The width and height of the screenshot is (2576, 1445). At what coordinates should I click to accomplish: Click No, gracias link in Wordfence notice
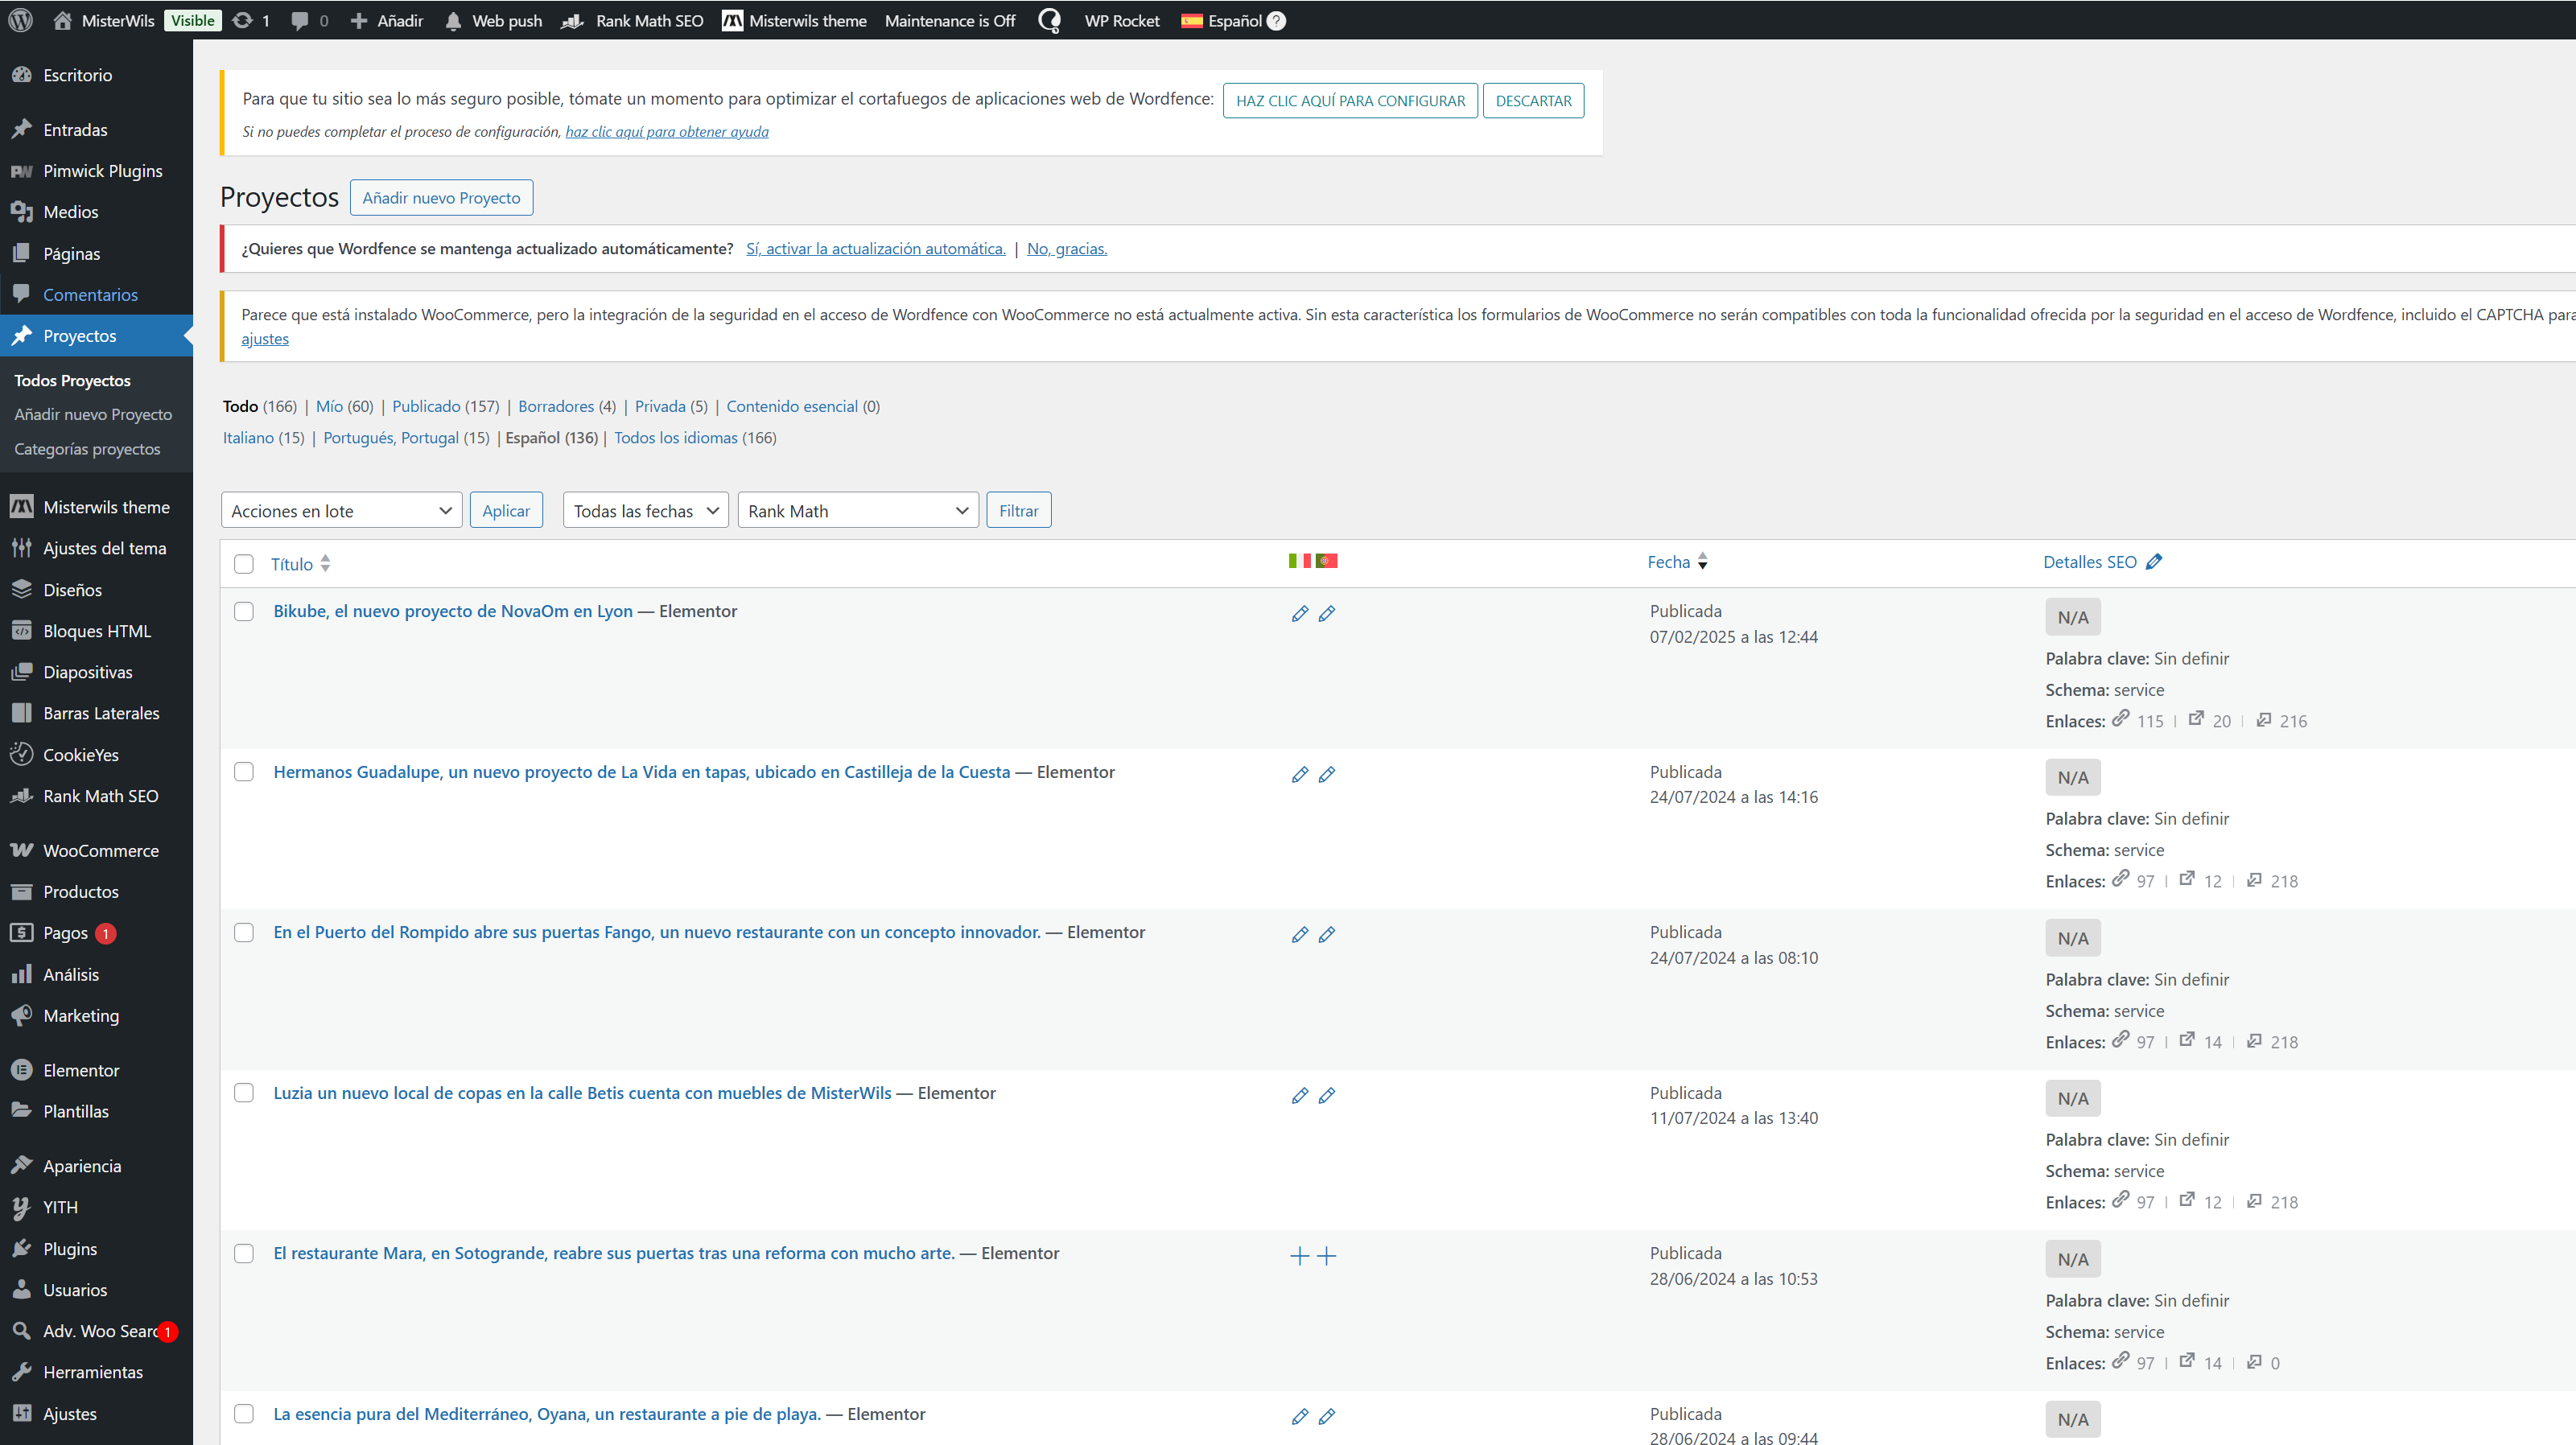tap(1067, 248)
